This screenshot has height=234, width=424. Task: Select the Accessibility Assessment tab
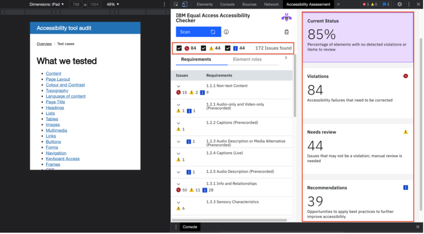[308, 4]
